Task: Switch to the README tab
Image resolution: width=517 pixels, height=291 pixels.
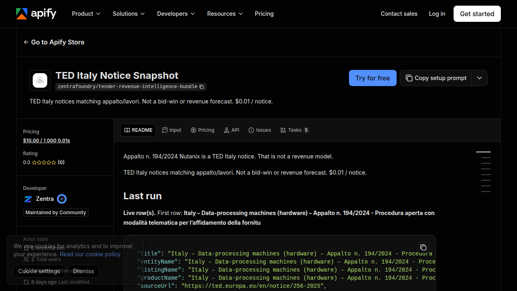Action: (138, 130)
